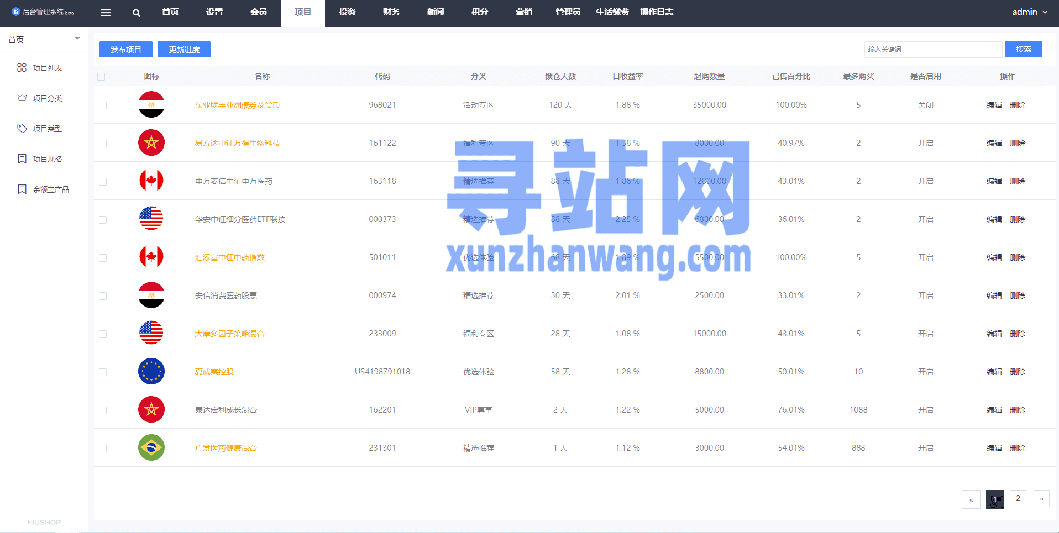
Task: Check the box for 泰达宏利成长混合 row
Action: pyautogui.click(x=103, y=410)
